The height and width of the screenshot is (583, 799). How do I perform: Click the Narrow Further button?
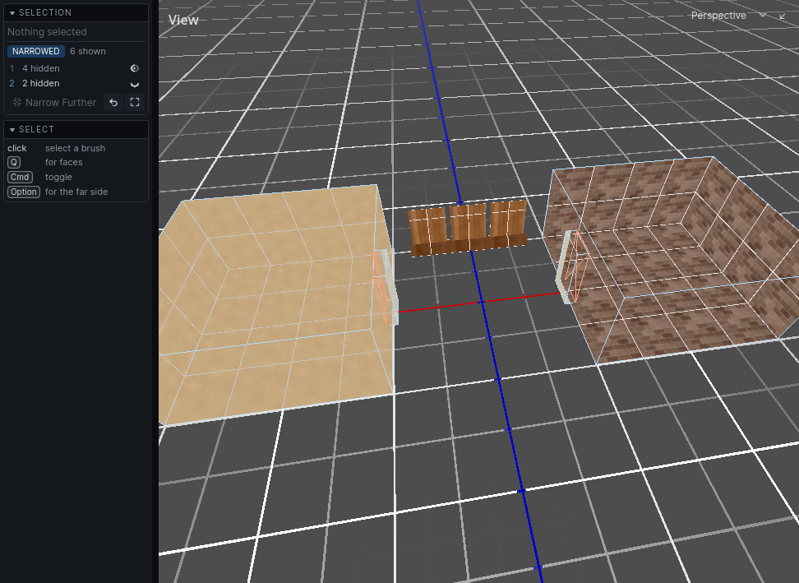(x=54, y=103)
